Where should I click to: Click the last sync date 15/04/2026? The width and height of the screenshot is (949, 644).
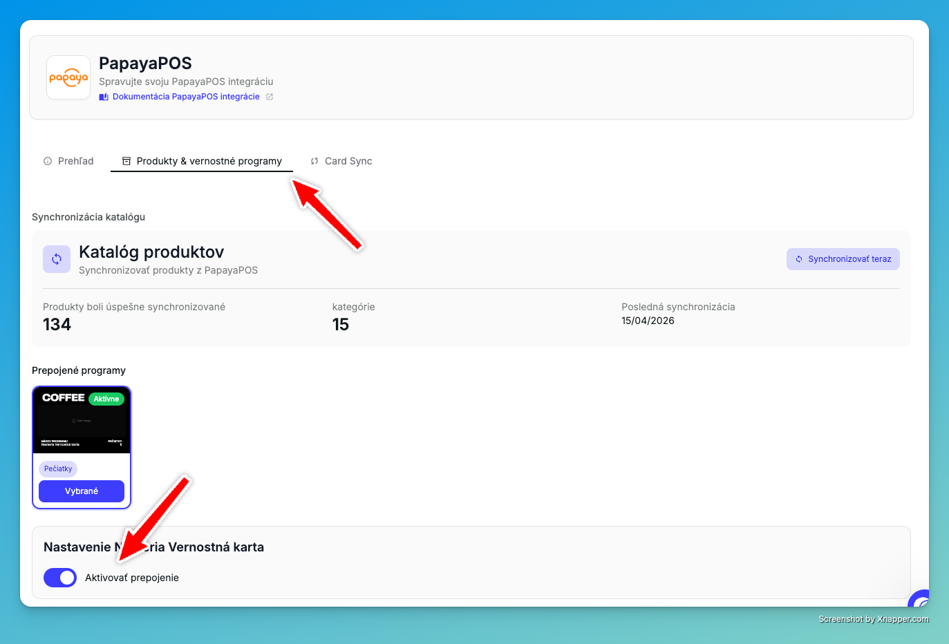tap(648, 321)
